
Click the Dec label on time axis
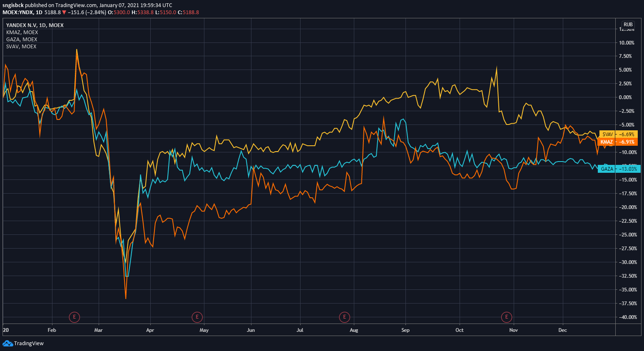pos(562,330)
